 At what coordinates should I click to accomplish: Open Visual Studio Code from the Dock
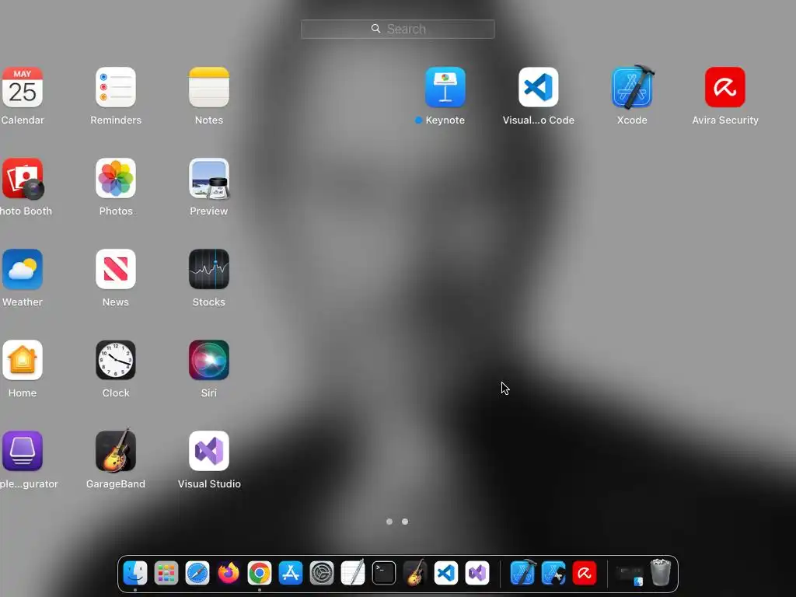[446, 573]
